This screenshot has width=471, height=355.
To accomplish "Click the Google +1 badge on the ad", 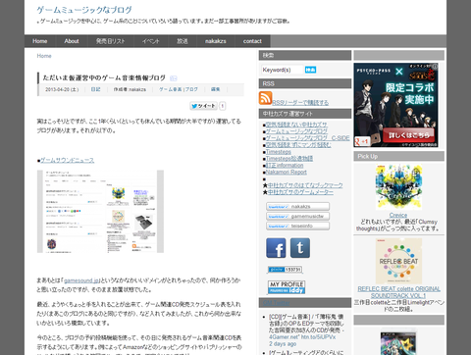I will (362, 141).
